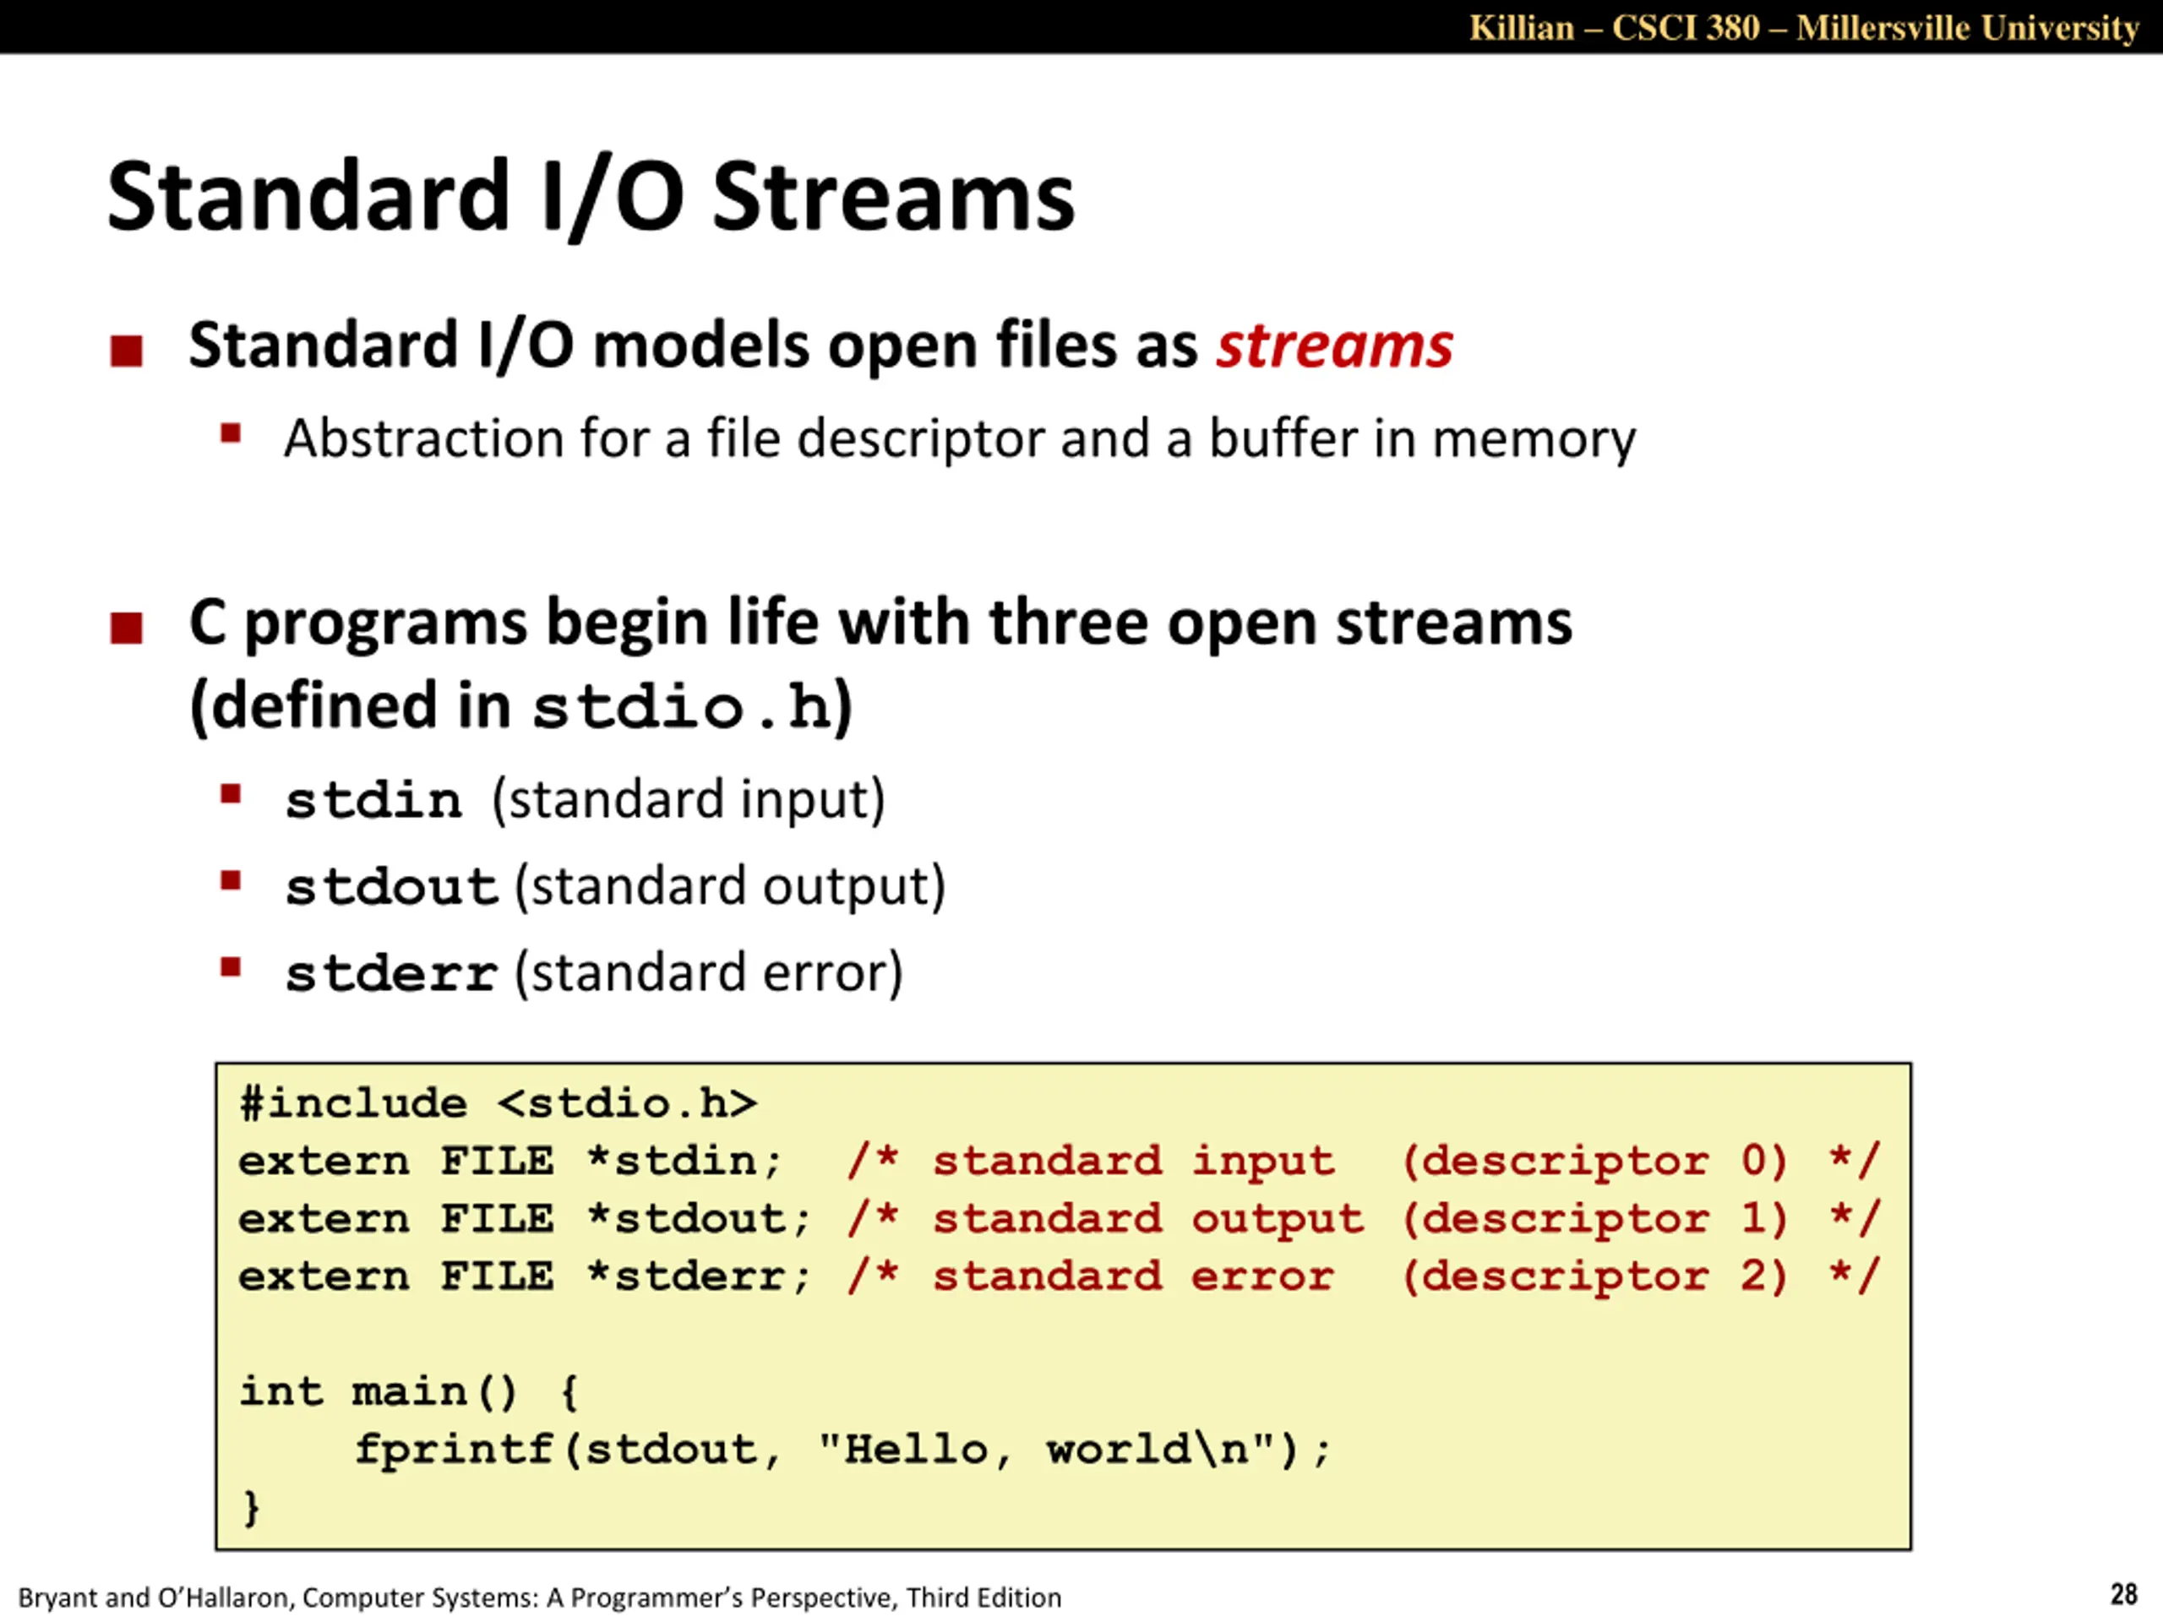Screen dimensions: 2163x1622
Task: Click 'extern FILE *stdin;' declaration
Action: coord(510,1162)
